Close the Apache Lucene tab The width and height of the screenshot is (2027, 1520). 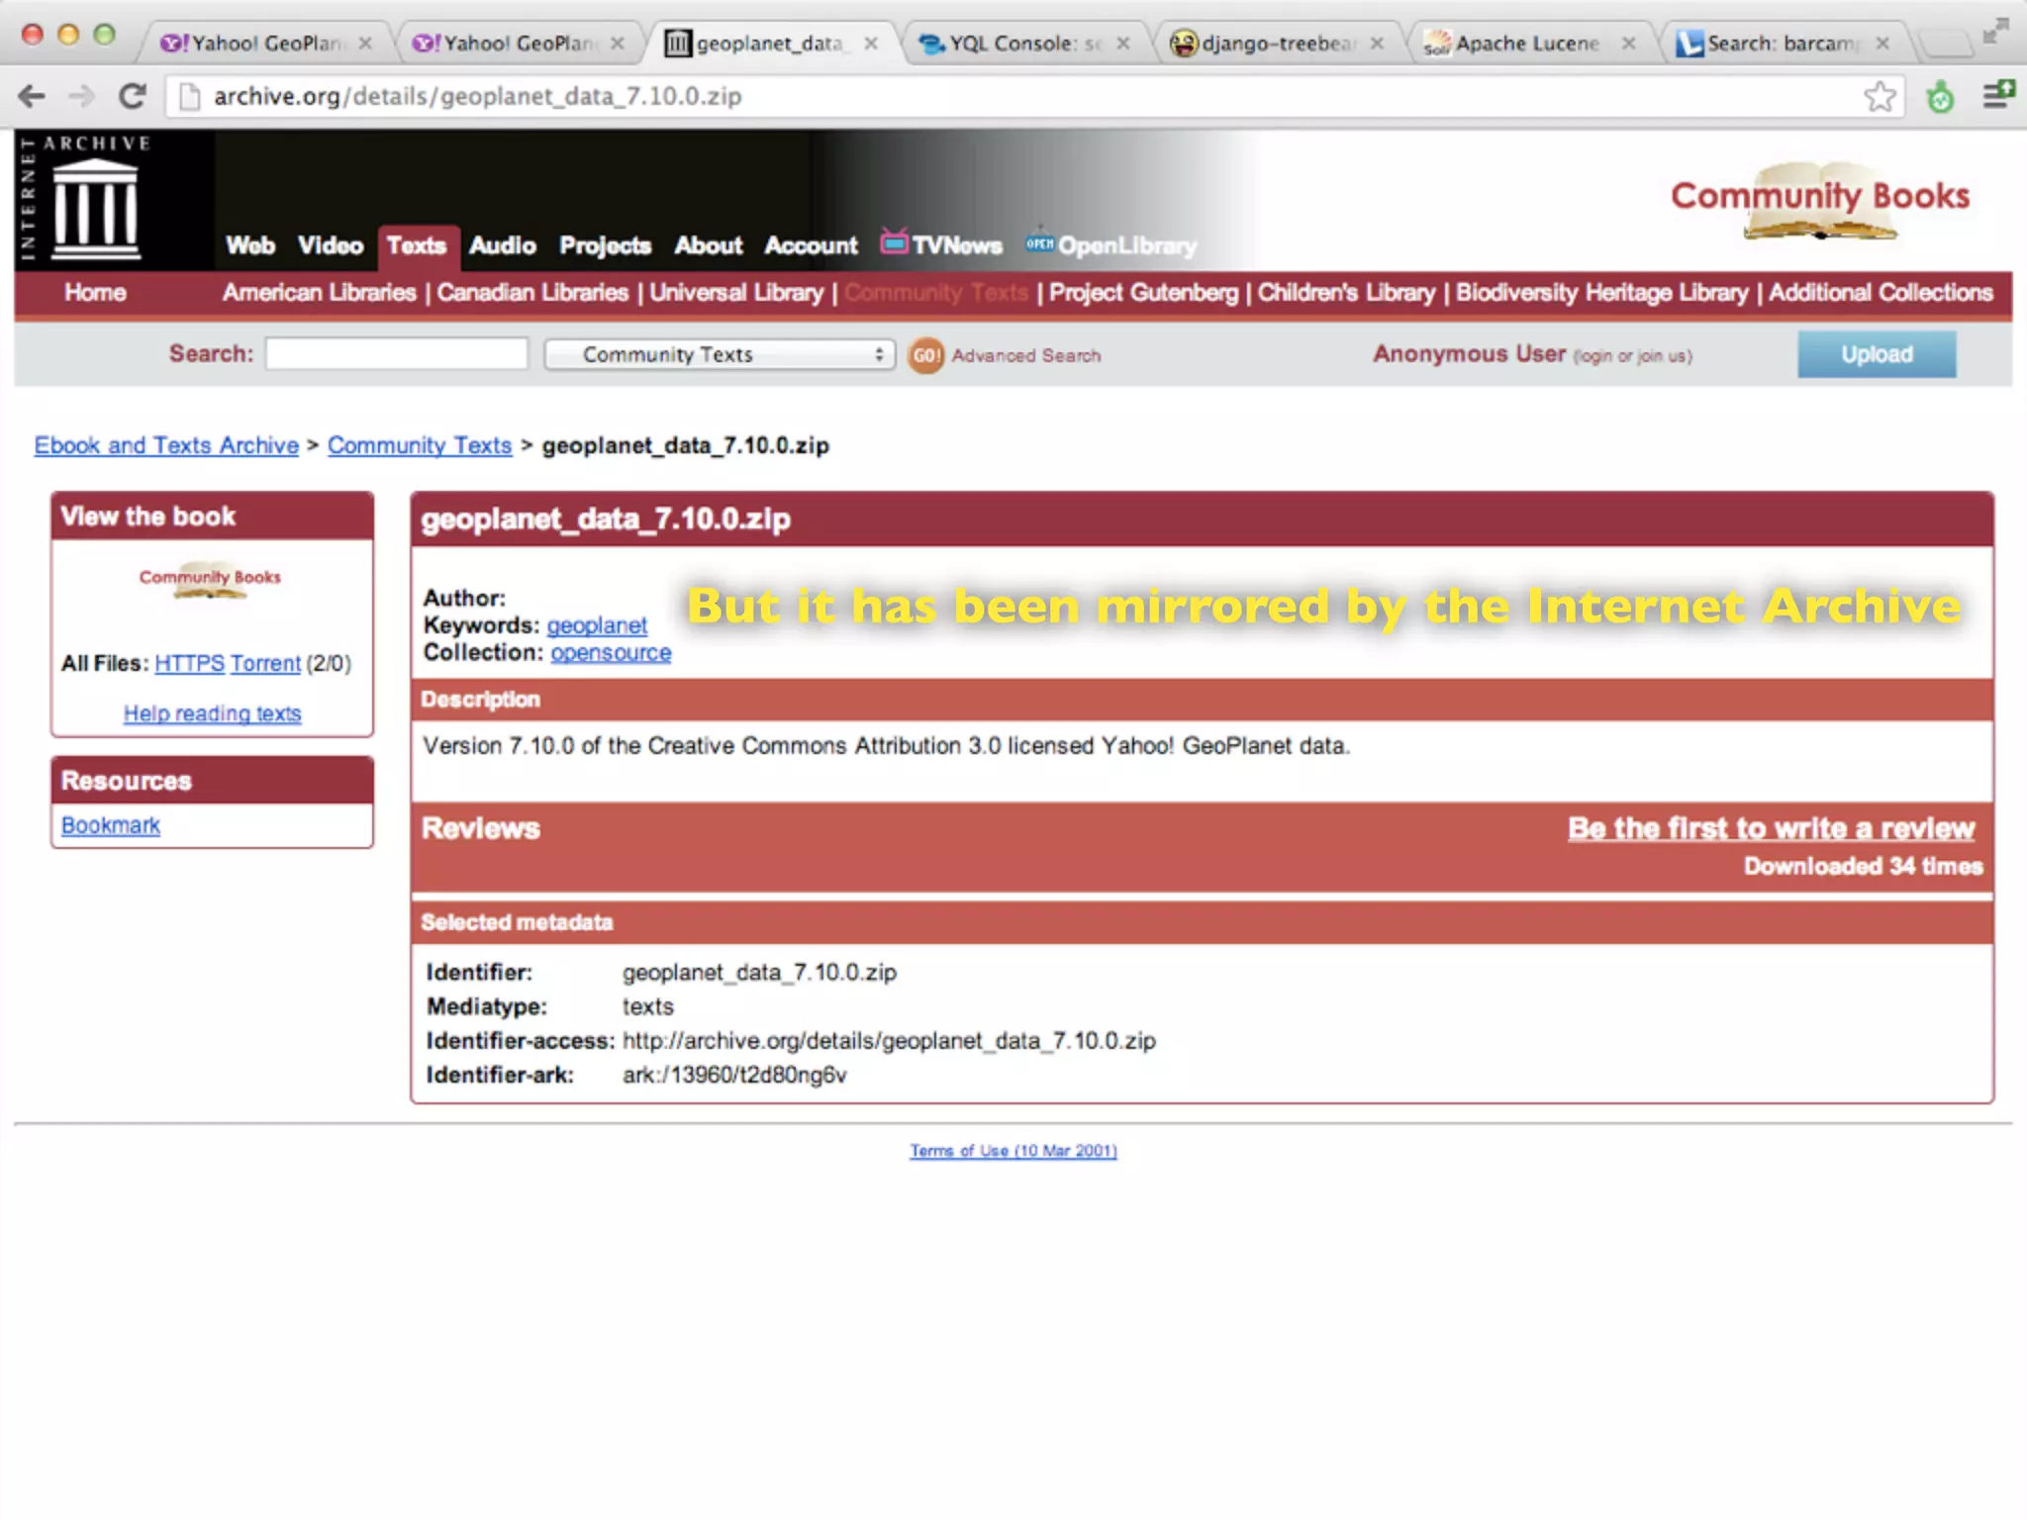[1627, 44]
